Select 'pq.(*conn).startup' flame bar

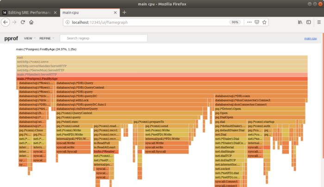pyautogui.click(x=272, y=121)
